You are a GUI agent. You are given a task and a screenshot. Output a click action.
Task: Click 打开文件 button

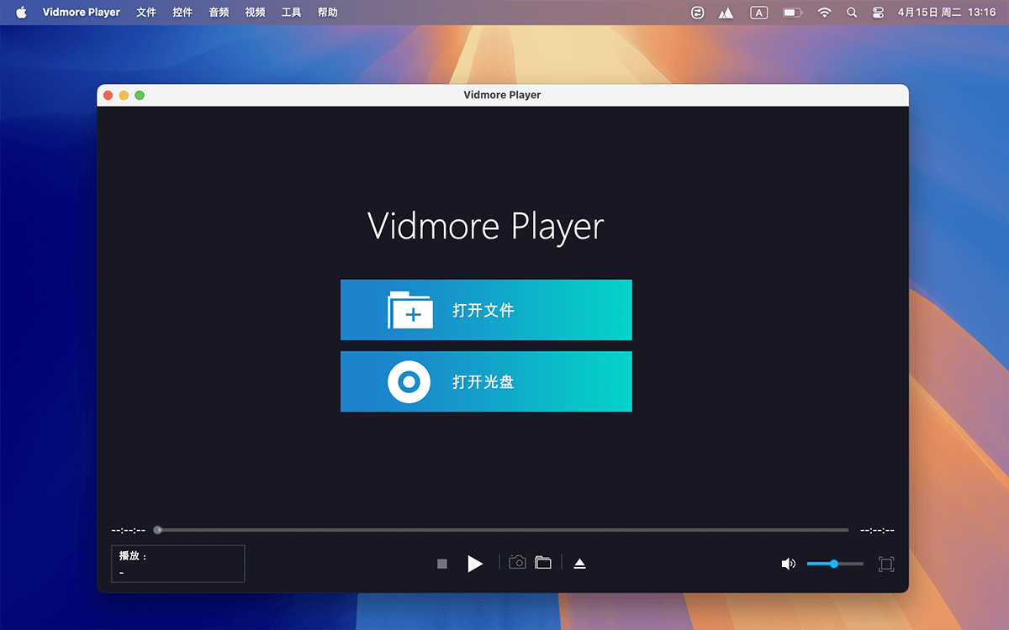(x=486, y=310)
